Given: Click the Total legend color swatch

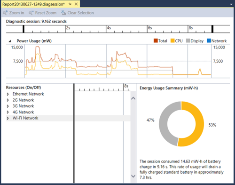Looking at the screenshot, I should [156, 40].
